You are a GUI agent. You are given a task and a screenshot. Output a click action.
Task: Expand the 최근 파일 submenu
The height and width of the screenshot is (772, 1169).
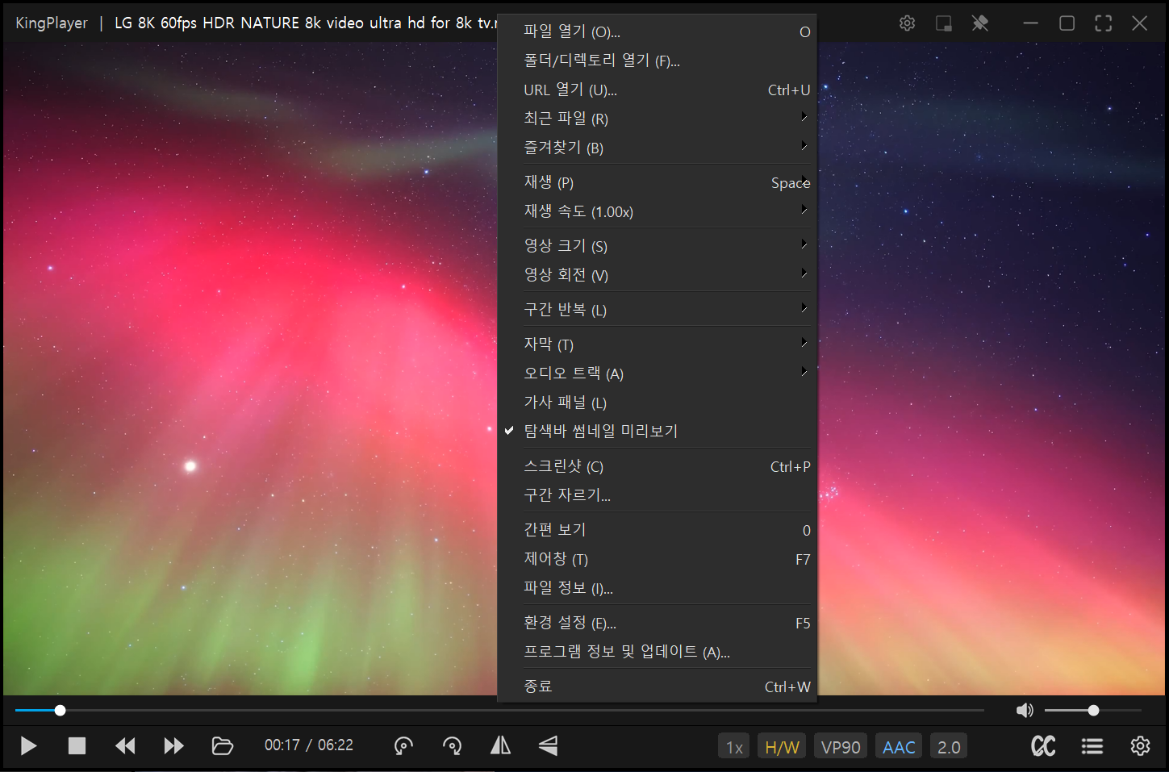tap(565, 118)
